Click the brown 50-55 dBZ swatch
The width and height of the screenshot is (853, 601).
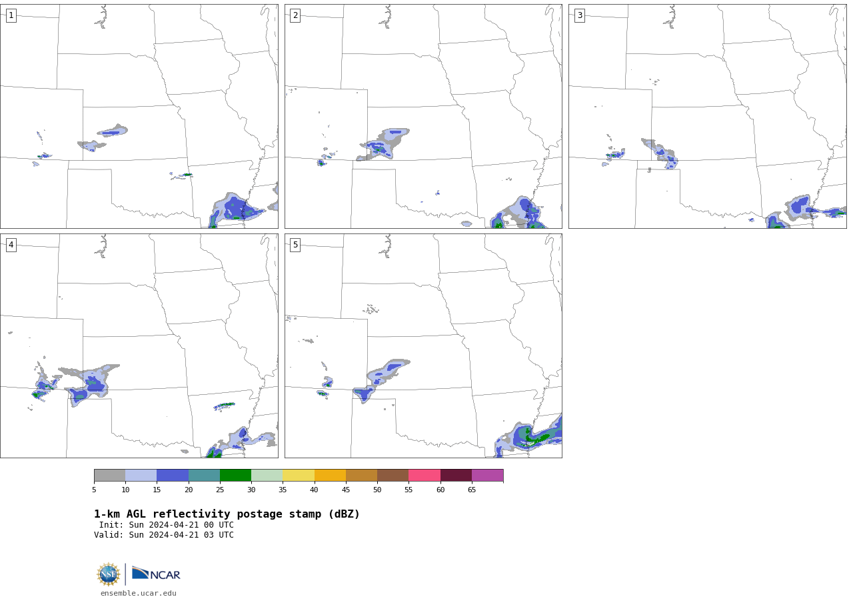(x=393, y=475)
